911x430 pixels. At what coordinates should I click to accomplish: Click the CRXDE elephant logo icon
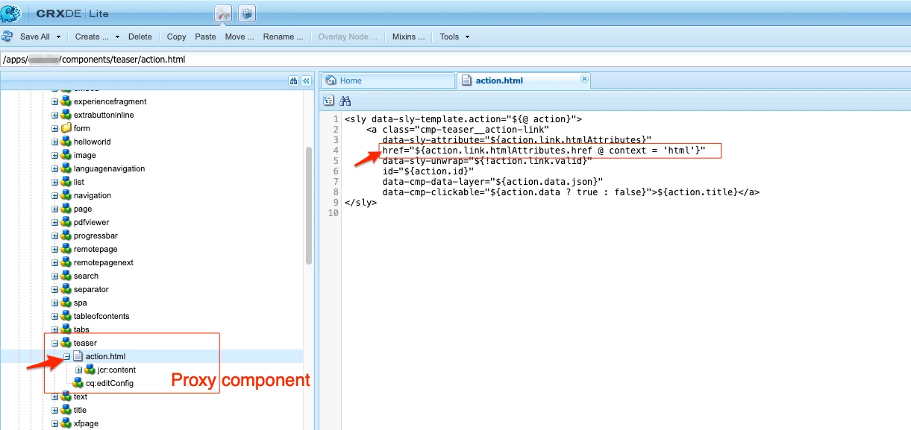coord(10,13)
